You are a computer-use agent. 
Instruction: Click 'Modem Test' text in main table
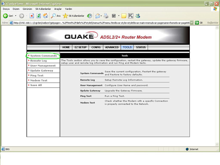tap(88, 102)
